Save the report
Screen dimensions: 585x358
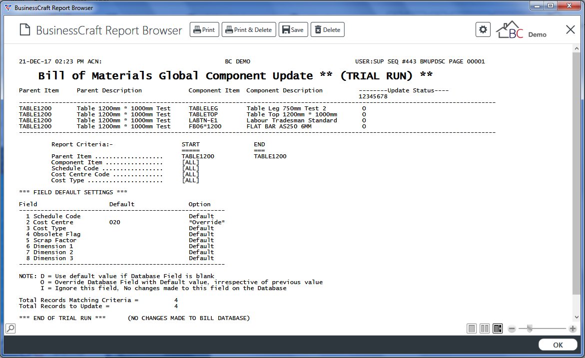tap(293, 30)
